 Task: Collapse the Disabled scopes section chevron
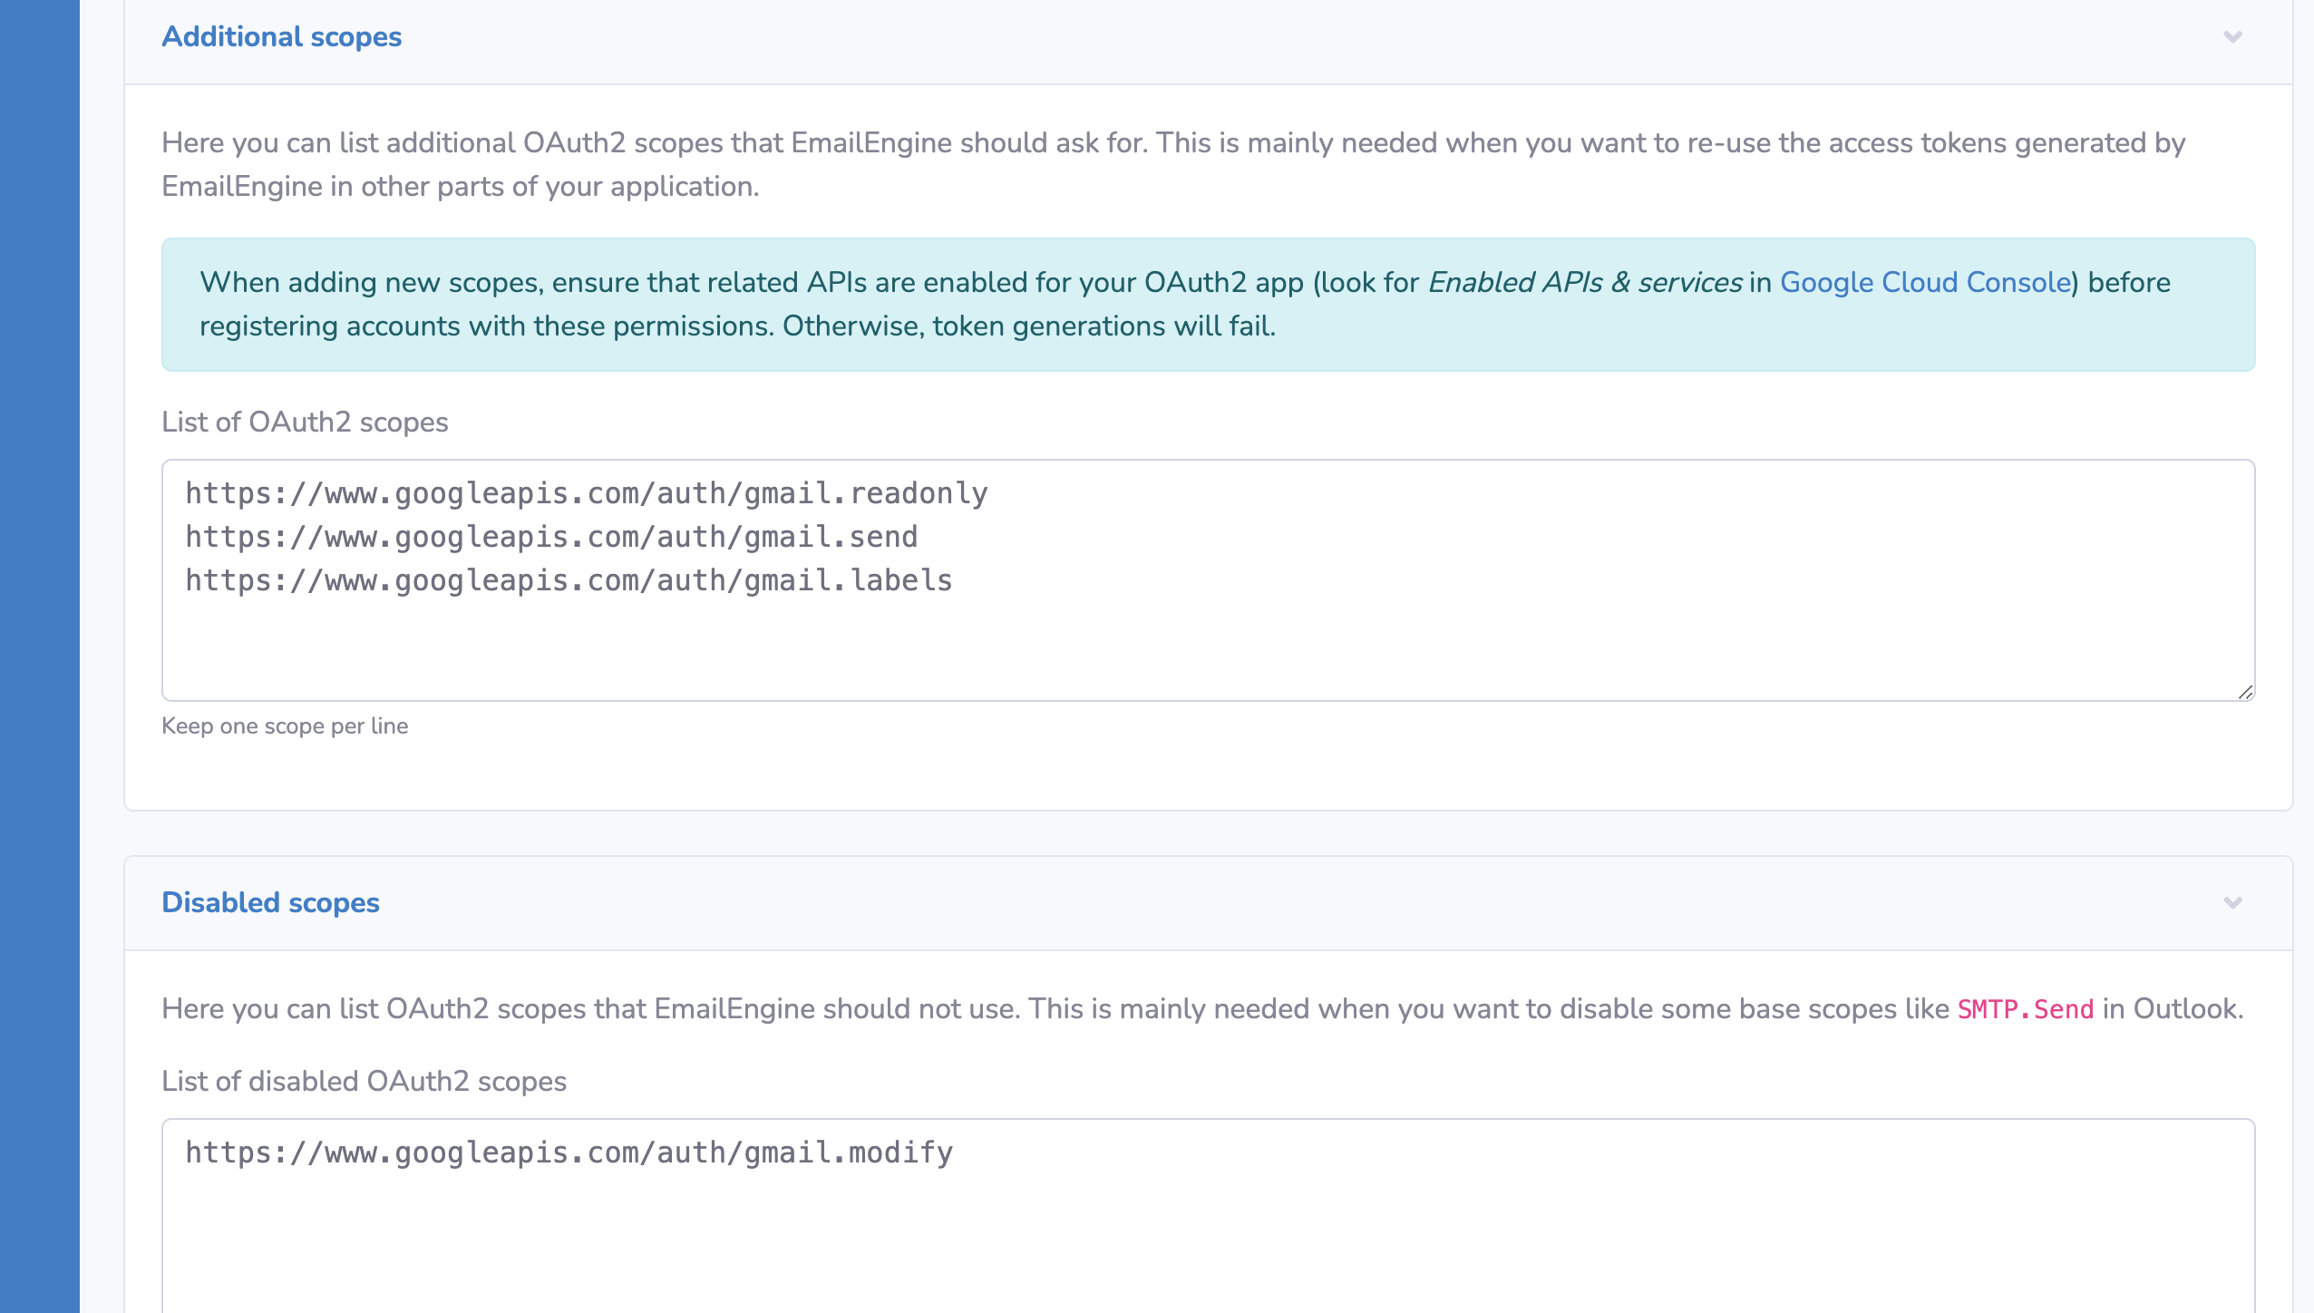[x=2232, y=902]
